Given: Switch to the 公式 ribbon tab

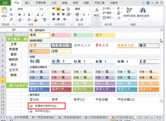Looking at the screenshot, I should point(54,3).
